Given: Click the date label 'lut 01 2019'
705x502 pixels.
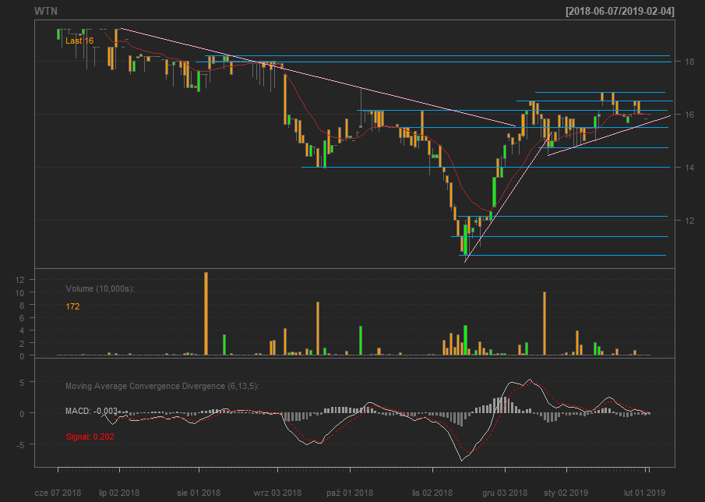Looking at the screenshot, I should point(644,493).
